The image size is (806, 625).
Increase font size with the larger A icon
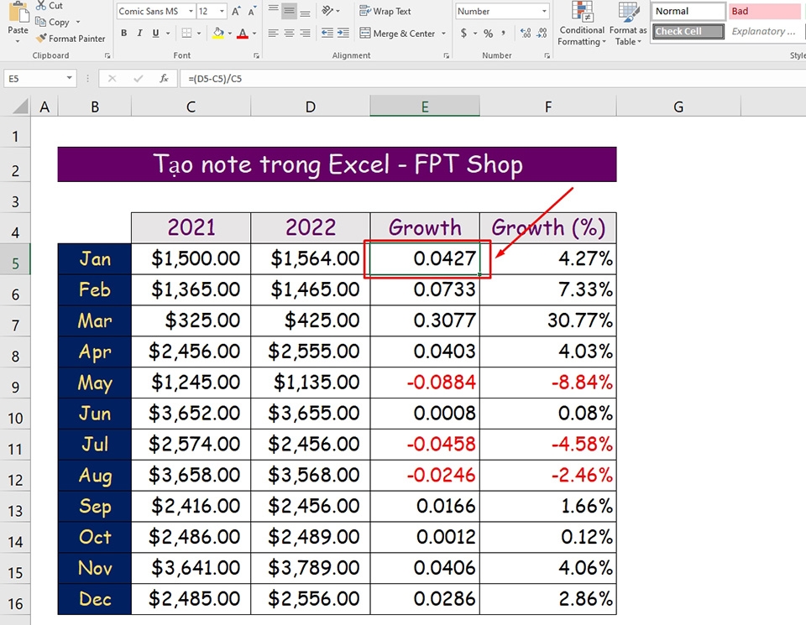click(x=236, y=11)
